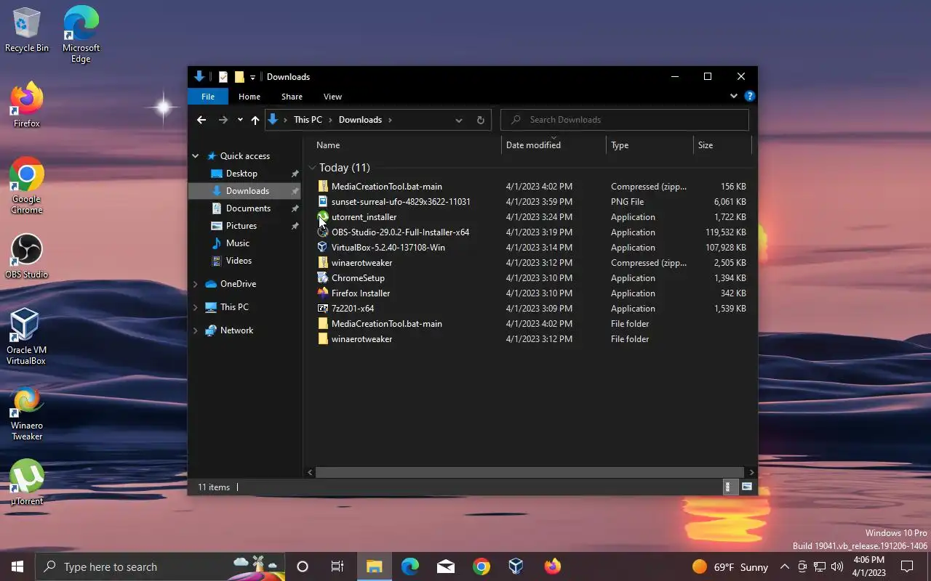Viewport: 931px width, 581px height.
Task: Select the utorrent_installer file icon
Action: (323, 216)
